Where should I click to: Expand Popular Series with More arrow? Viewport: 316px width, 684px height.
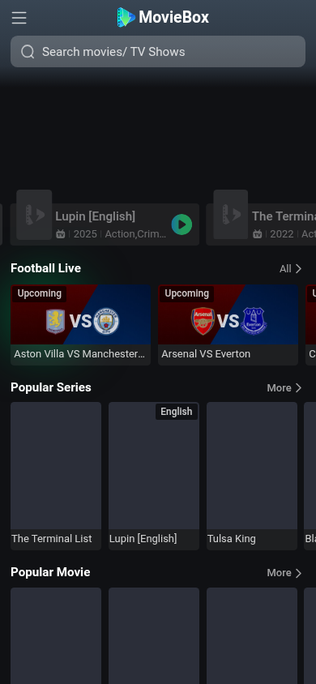[284, 388]
